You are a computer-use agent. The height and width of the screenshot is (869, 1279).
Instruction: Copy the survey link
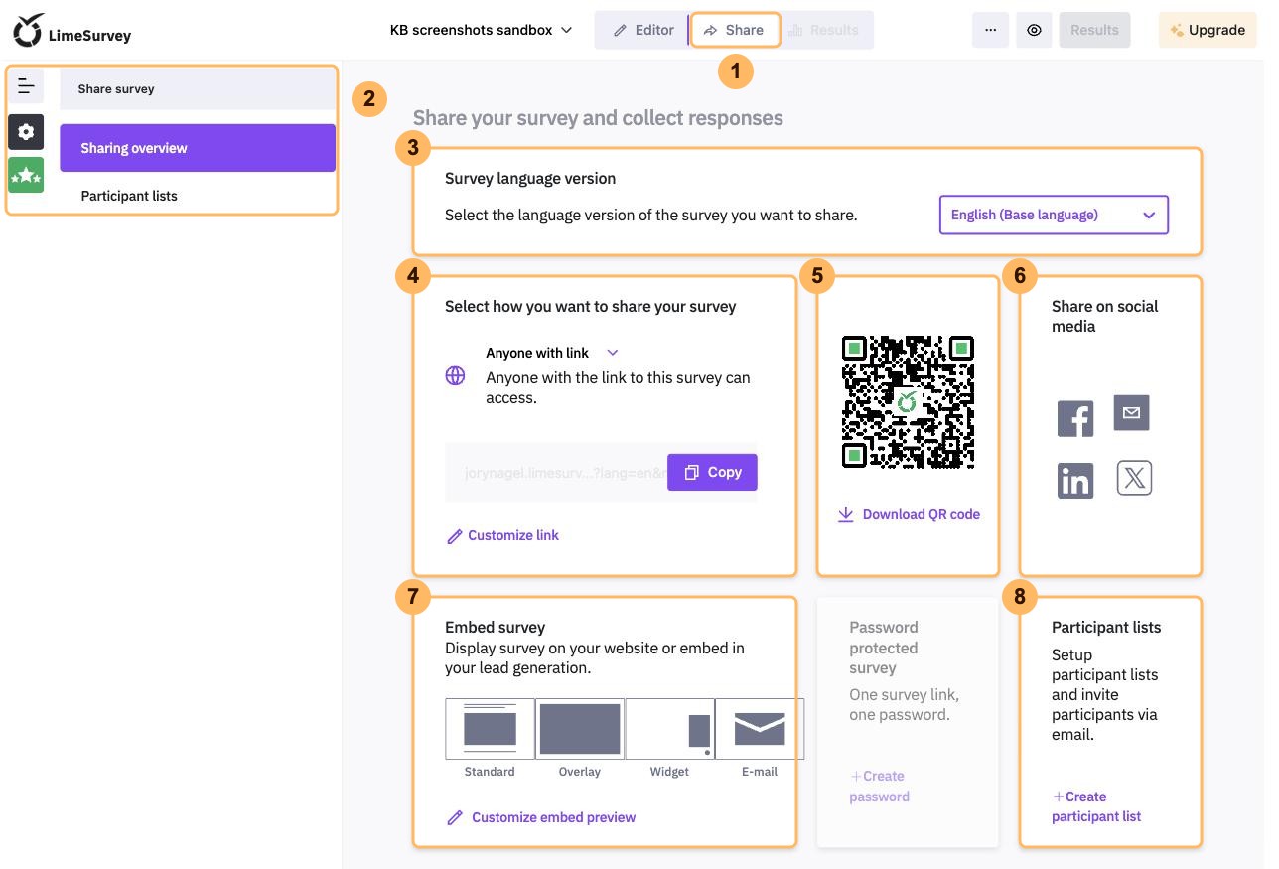[712, 472]
